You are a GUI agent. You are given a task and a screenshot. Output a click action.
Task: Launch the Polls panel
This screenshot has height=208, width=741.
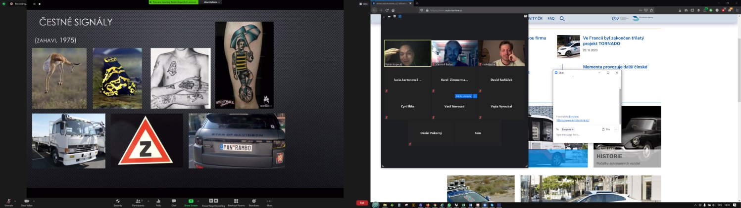[x=158, y=202]
